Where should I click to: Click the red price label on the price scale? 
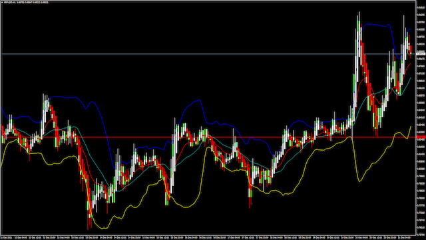coord(421,137)
